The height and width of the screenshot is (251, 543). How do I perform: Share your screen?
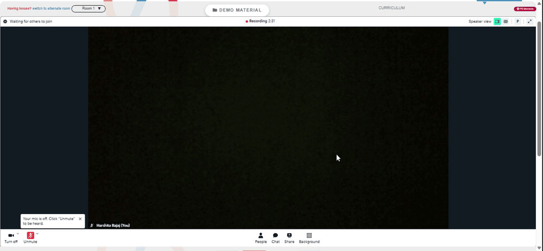pos(289,238)
